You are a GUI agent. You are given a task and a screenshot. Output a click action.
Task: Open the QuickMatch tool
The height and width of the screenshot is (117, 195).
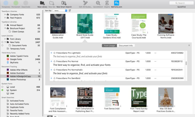pyautogui.click(x=98, y=3)
